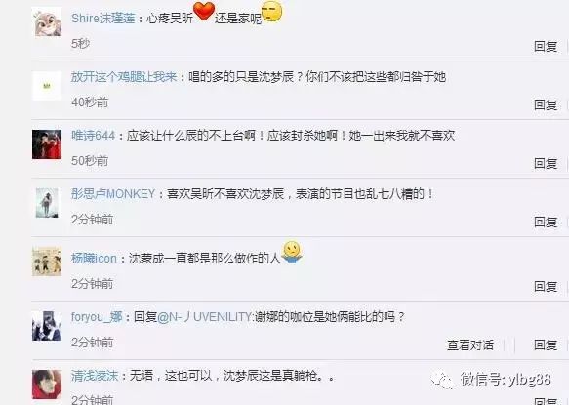
Task: Open username link 放开这个鸡腿让我来
Action: (x=124, y=77)
